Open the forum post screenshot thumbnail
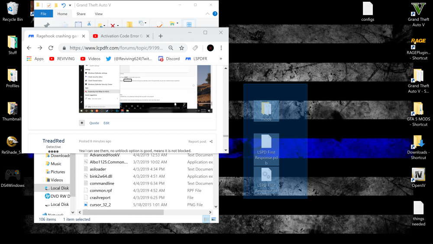Viewport: 433px width, 244px height. click(x=145, y=89)
